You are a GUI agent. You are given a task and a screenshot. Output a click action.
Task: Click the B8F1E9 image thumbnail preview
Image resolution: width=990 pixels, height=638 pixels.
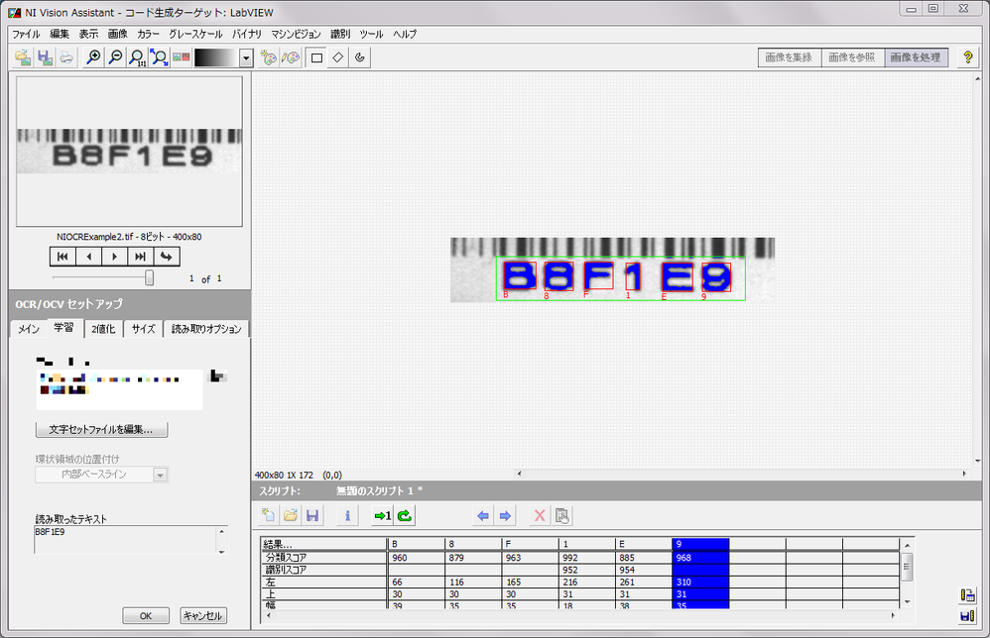[129, 152]
